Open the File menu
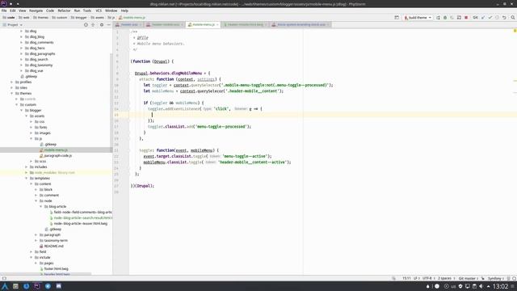This screenshot has width=517, height=291. 4,11
